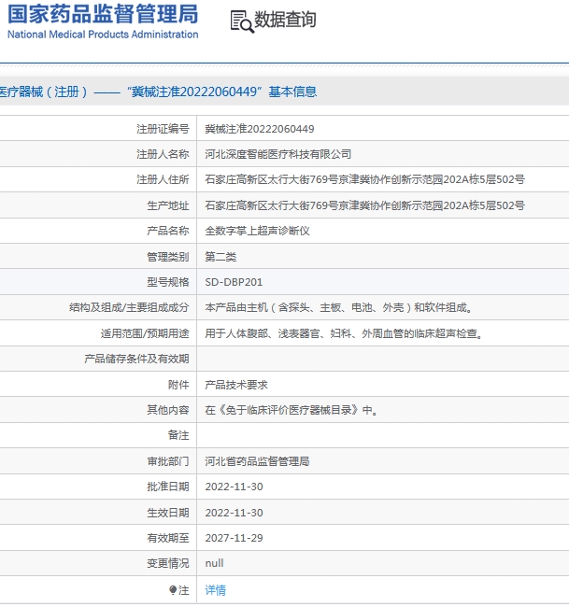Click the 生效日期 value 2022-11-30
The width and height of the screenshot is (569, 607).
pyautogui.click(x=234, y=513)
